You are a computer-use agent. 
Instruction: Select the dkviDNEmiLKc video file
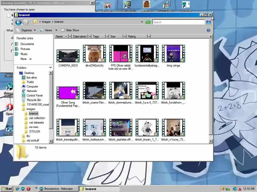click(x=94, y=54)
